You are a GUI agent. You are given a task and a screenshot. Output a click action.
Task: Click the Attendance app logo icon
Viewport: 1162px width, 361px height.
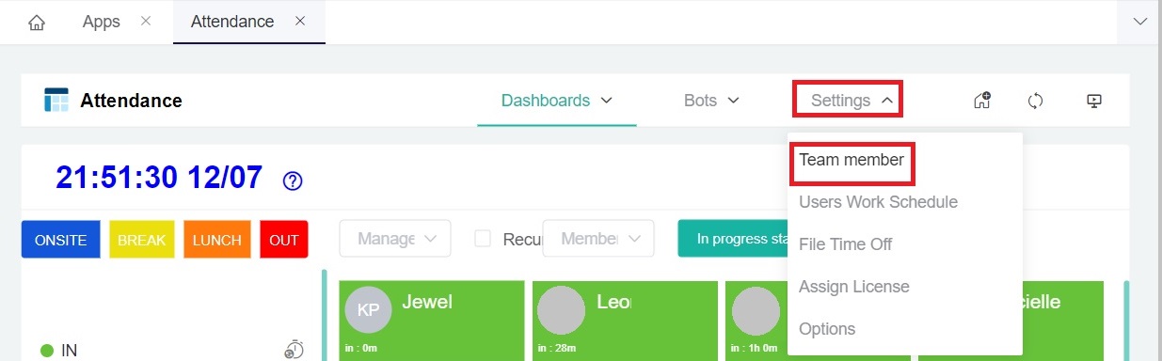click(56, 101)
